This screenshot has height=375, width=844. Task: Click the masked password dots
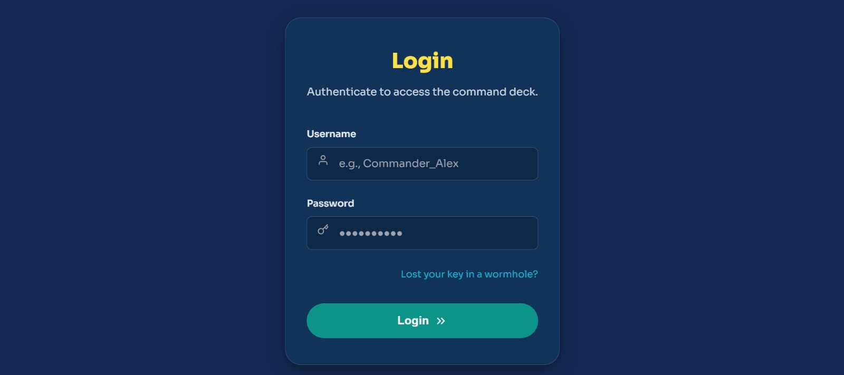coord(371,233)
